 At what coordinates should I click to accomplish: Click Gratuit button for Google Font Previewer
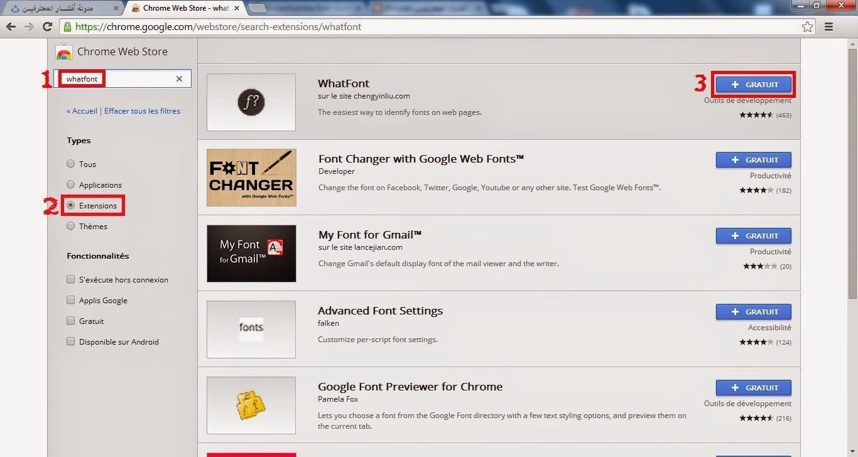coord(754,387)
